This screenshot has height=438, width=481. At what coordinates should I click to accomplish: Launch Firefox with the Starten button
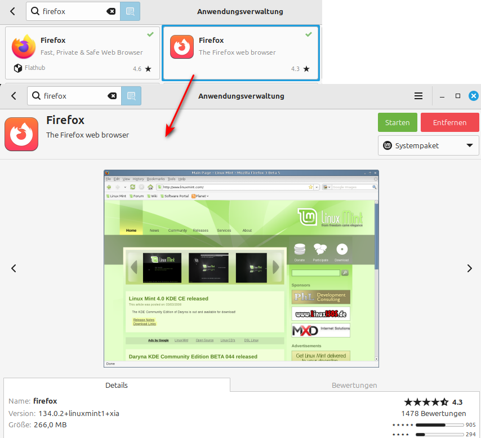click(x=397, y=122)
